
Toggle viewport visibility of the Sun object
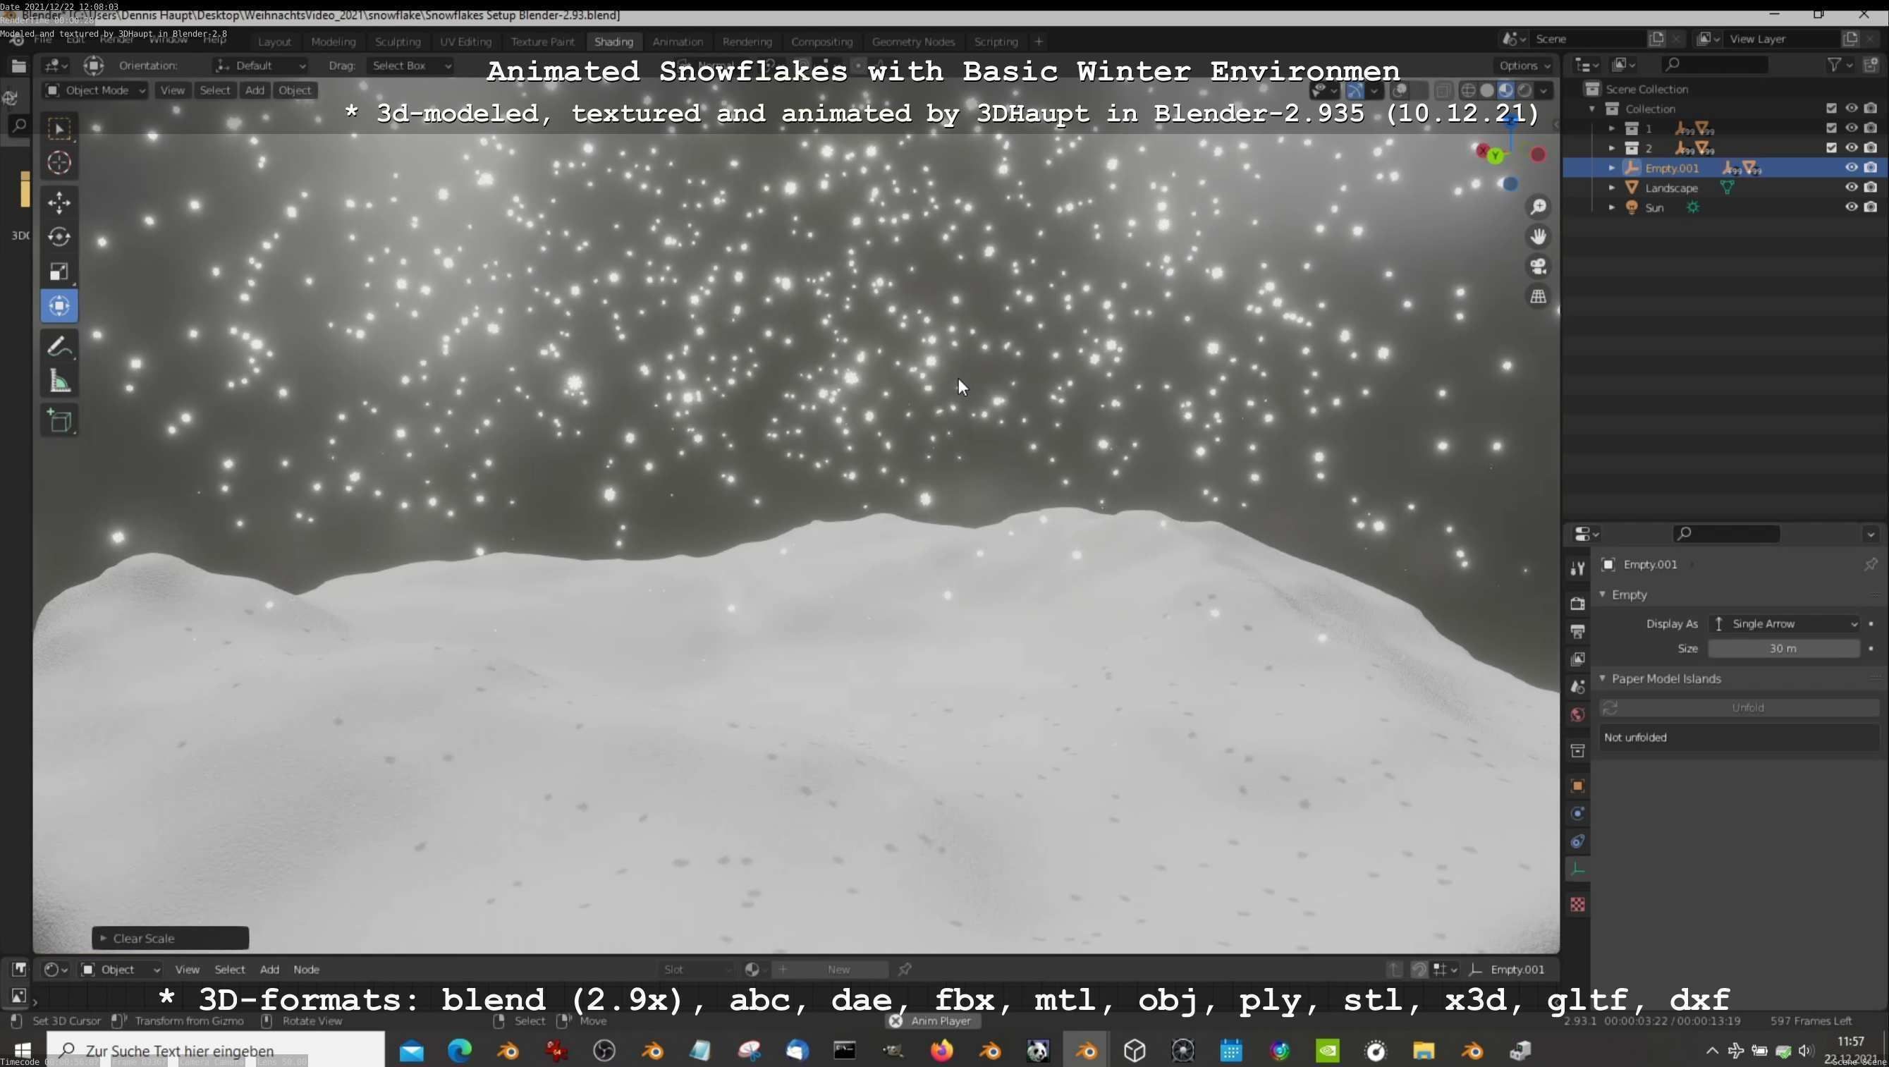pyautogui.click(x=1851, y=207)
